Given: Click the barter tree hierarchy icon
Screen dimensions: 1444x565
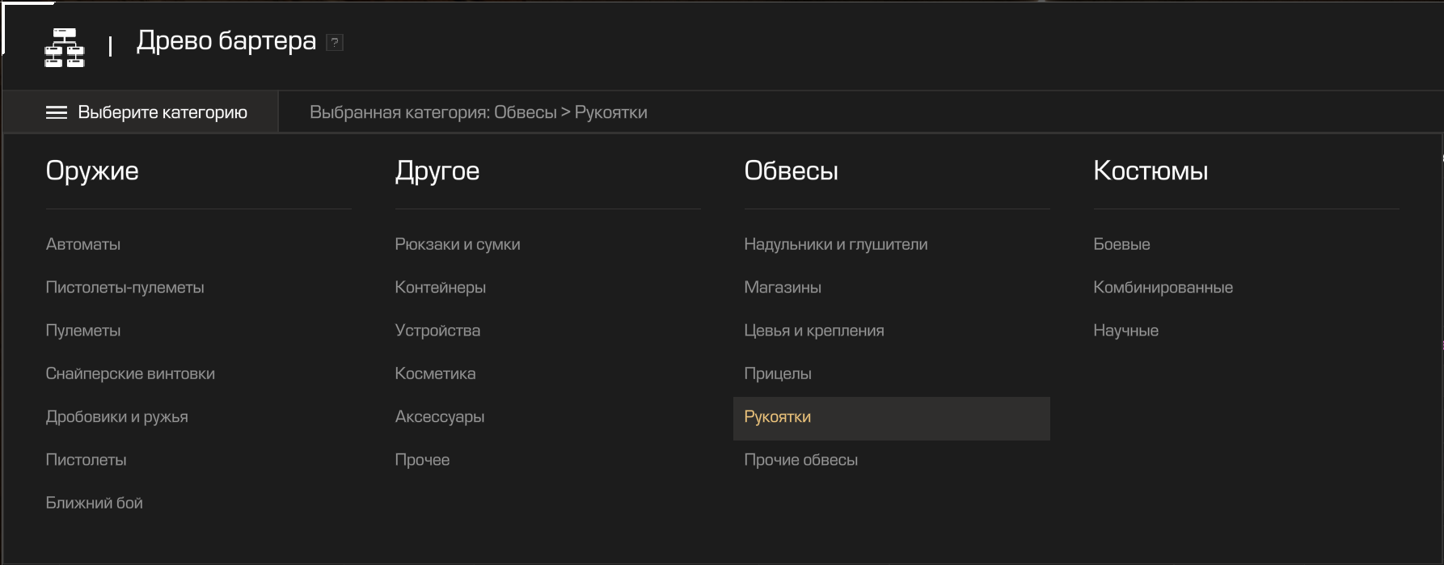Looking at the screenshot, I should click(x=64, y=47).
